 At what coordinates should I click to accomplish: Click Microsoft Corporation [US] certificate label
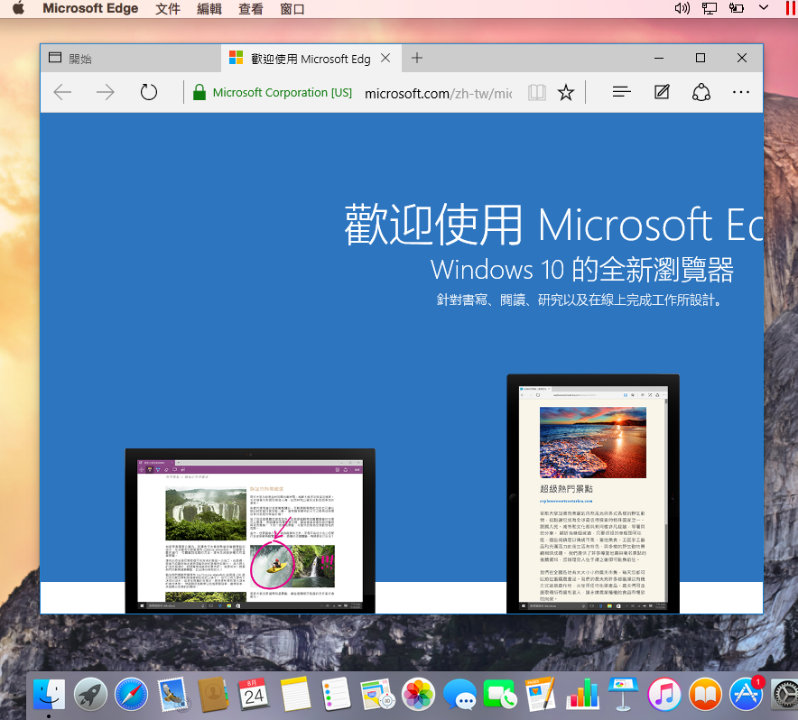pos(283,93)
